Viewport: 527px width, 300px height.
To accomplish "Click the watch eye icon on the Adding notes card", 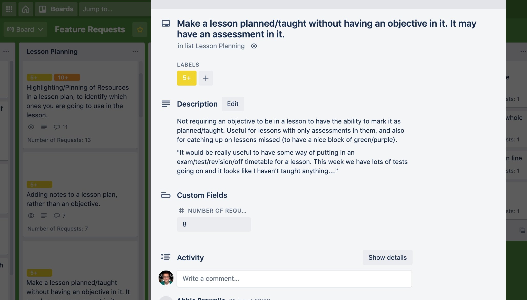I will pos(31,216).
